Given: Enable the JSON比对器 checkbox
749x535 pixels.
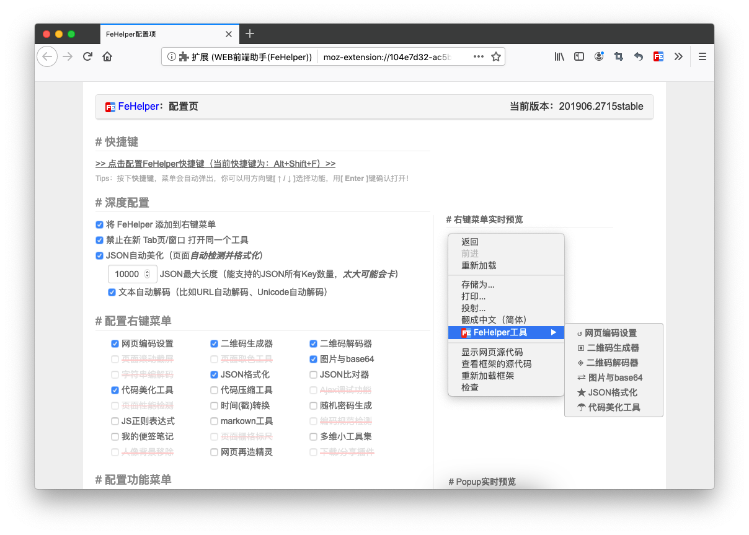Looking at the screenshot, I should 313,374.
